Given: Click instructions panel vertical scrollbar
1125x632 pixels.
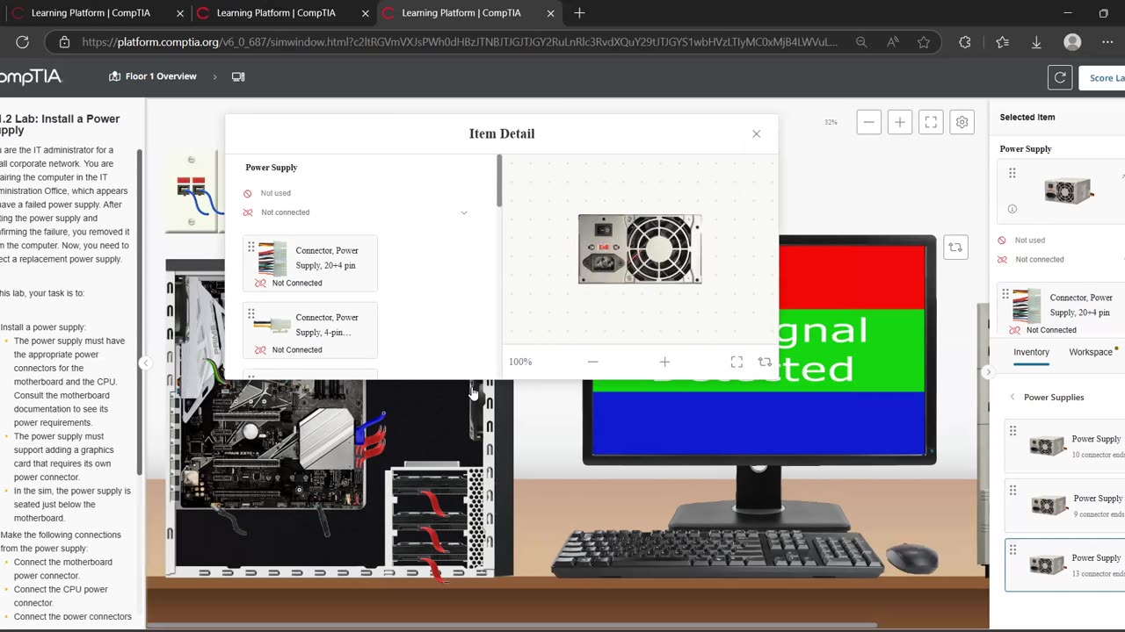Looking at the screenshot, I should click(139, 312).
